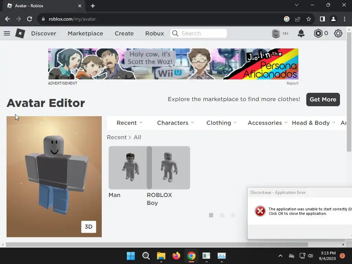Switch avatar preview to 3D
The image size is (352, 264).
[x=88, y=227]
